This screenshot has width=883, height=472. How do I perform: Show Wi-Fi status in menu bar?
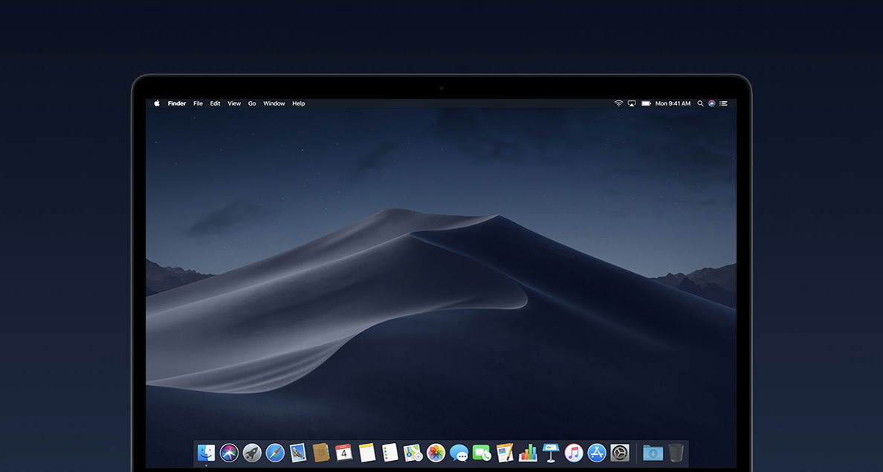618,103
